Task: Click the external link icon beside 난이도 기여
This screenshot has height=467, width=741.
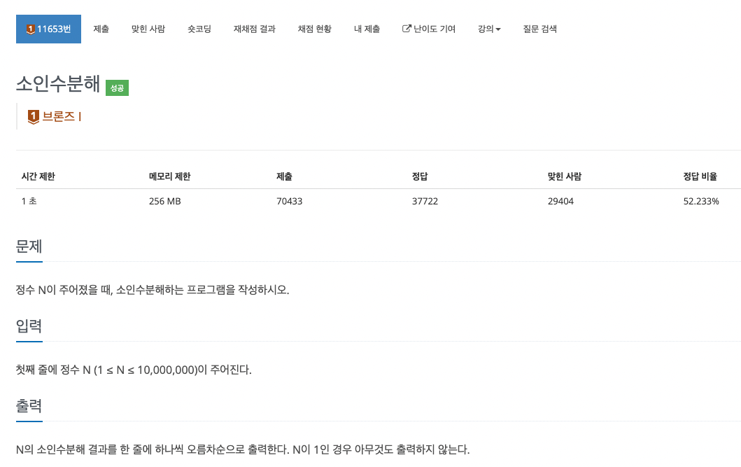Action: [407, 29]
